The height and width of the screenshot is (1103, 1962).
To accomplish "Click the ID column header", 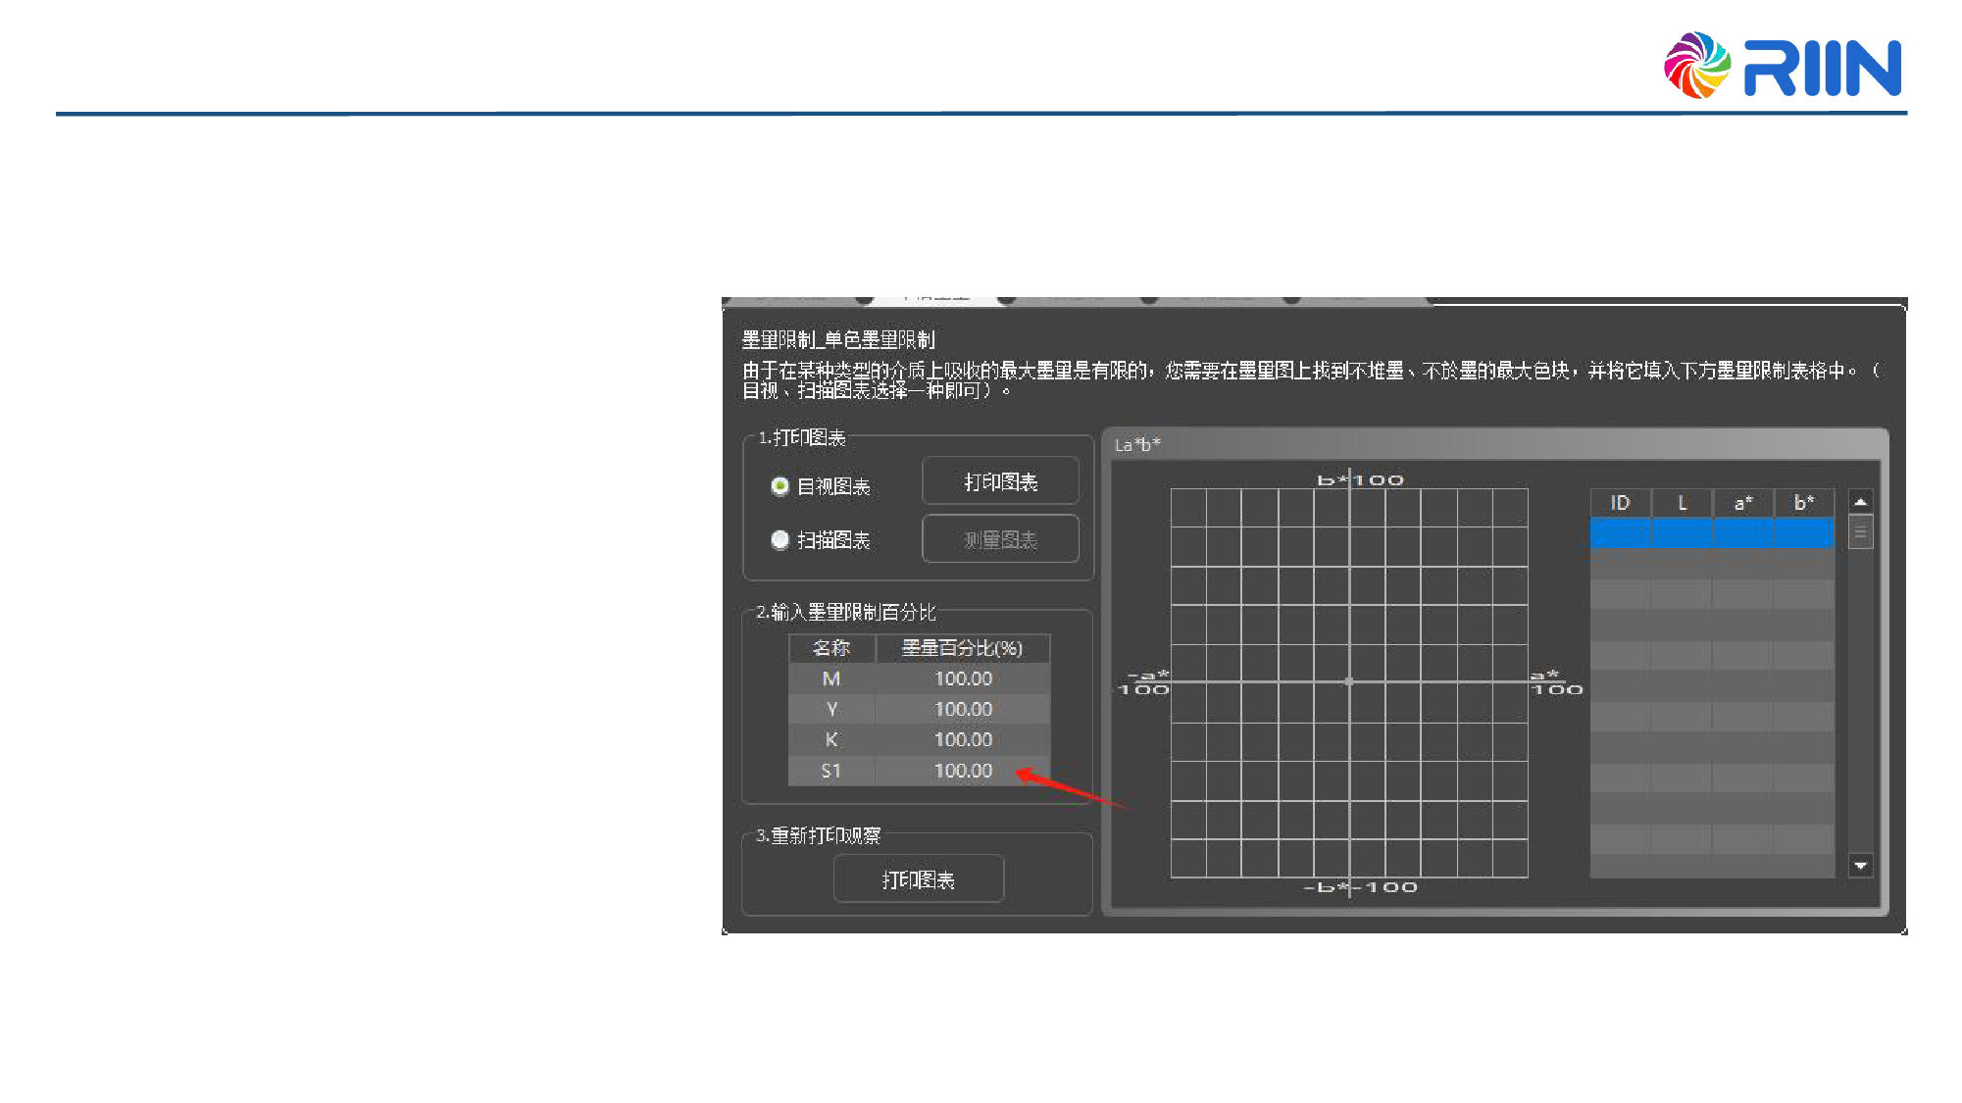I will coord(1620,503).
